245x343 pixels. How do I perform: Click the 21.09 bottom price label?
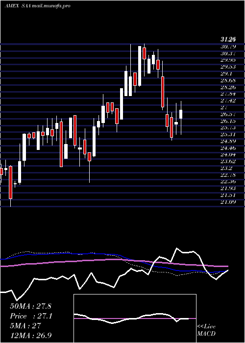(x=228, y=202)
